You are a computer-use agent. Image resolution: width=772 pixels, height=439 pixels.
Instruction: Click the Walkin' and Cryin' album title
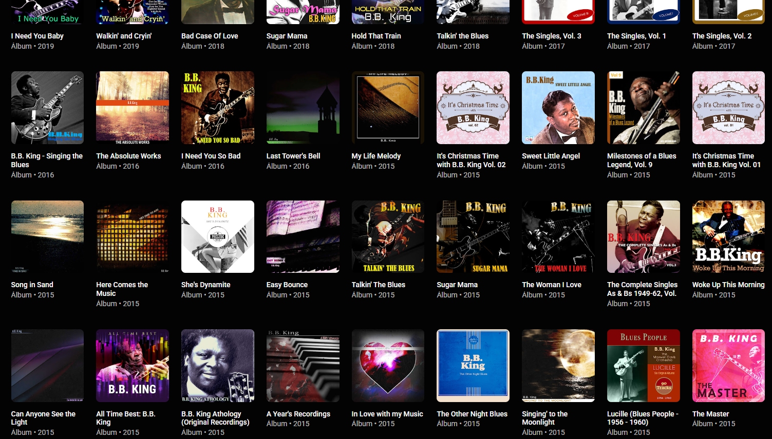point(124,36)
